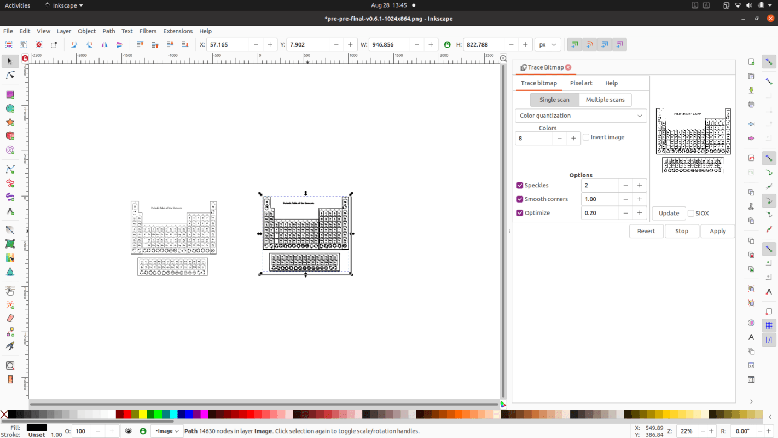Select the Ellipse and circle tool
The width and height of the screenshot is (778, 438).
[9, 108]
